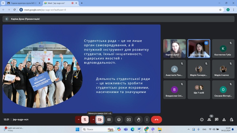Turn on the camera

100,119
